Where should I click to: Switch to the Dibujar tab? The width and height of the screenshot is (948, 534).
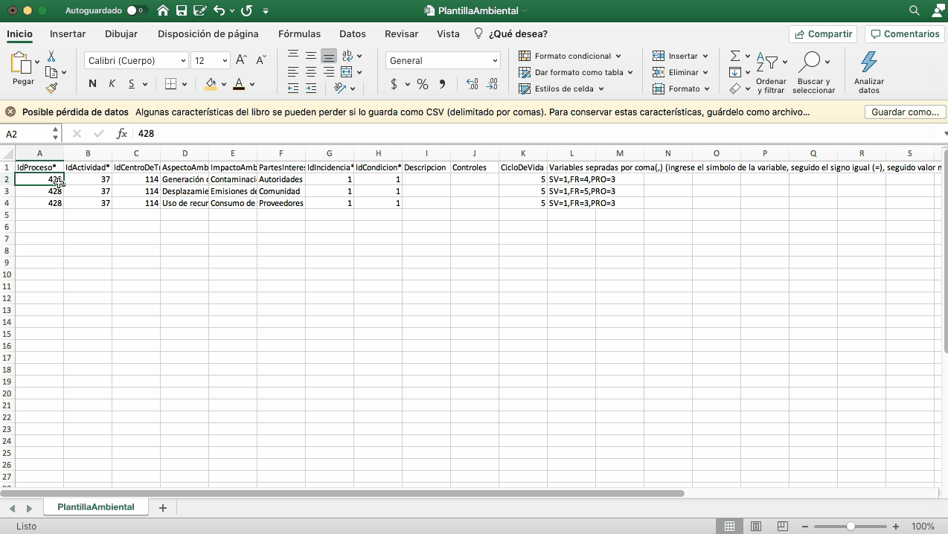point(121,33)
